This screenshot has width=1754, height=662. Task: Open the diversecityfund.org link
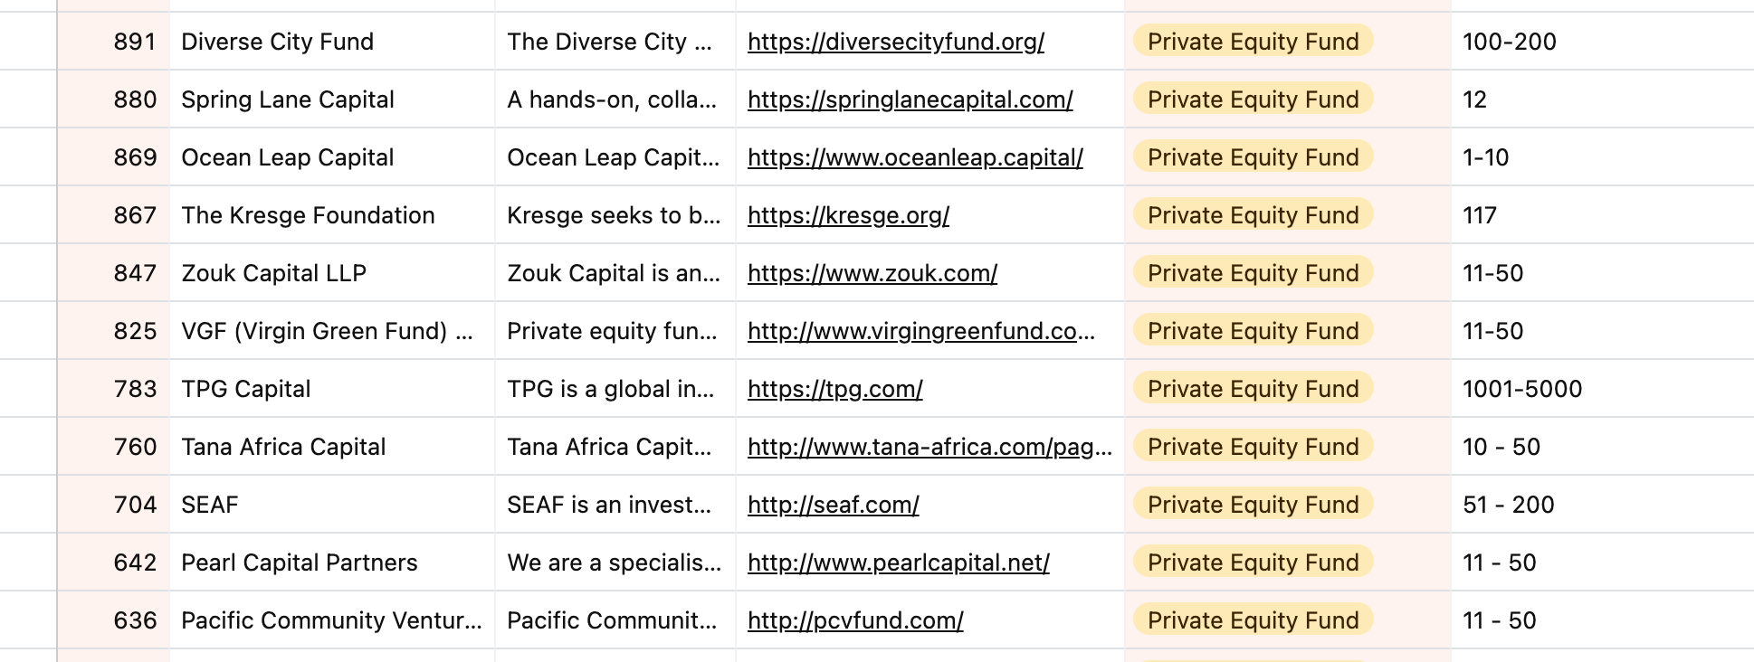(895, 42)
